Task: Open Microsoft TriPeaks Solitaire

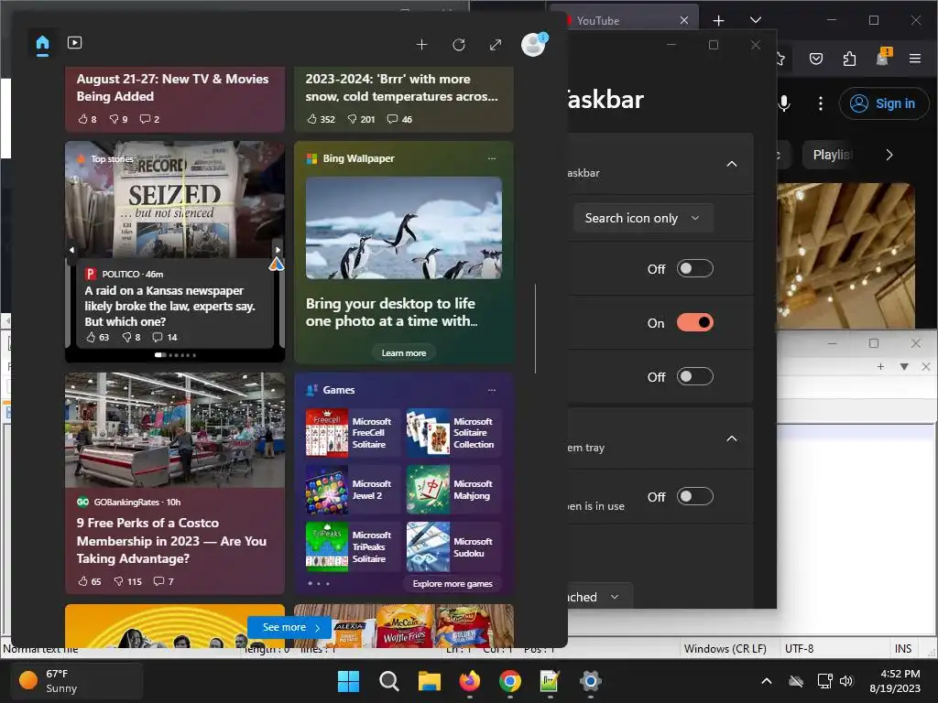Action: [x=352, y=546]
